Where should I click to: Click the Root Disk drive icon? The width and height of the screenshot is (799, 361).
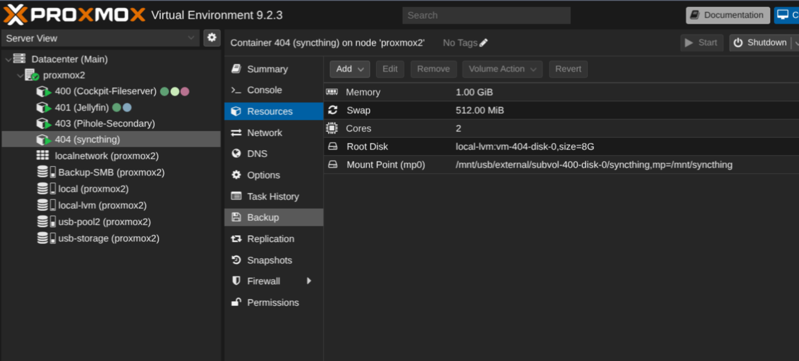(x=333, y=147)
